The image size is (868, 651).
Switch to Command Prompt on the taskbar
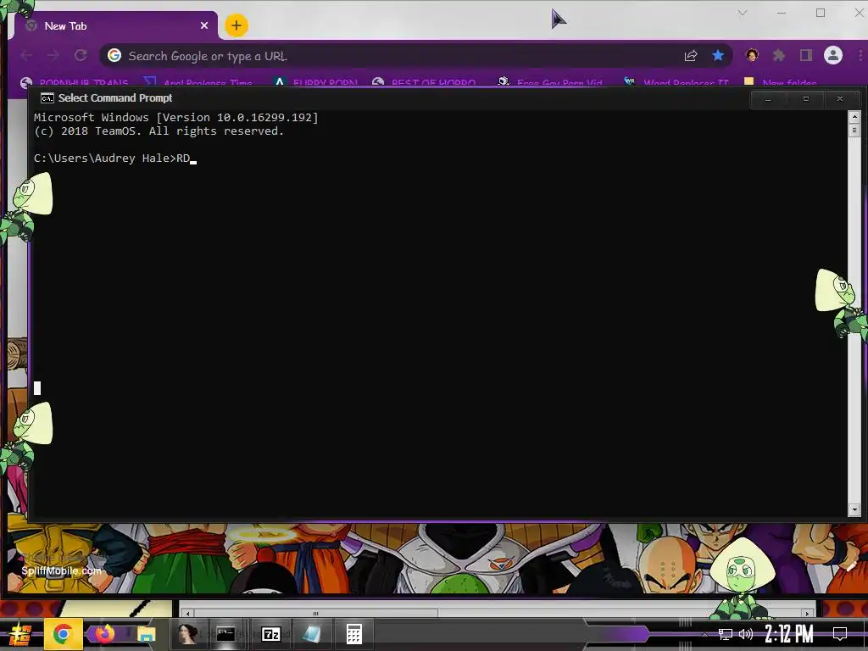point(225,634)
